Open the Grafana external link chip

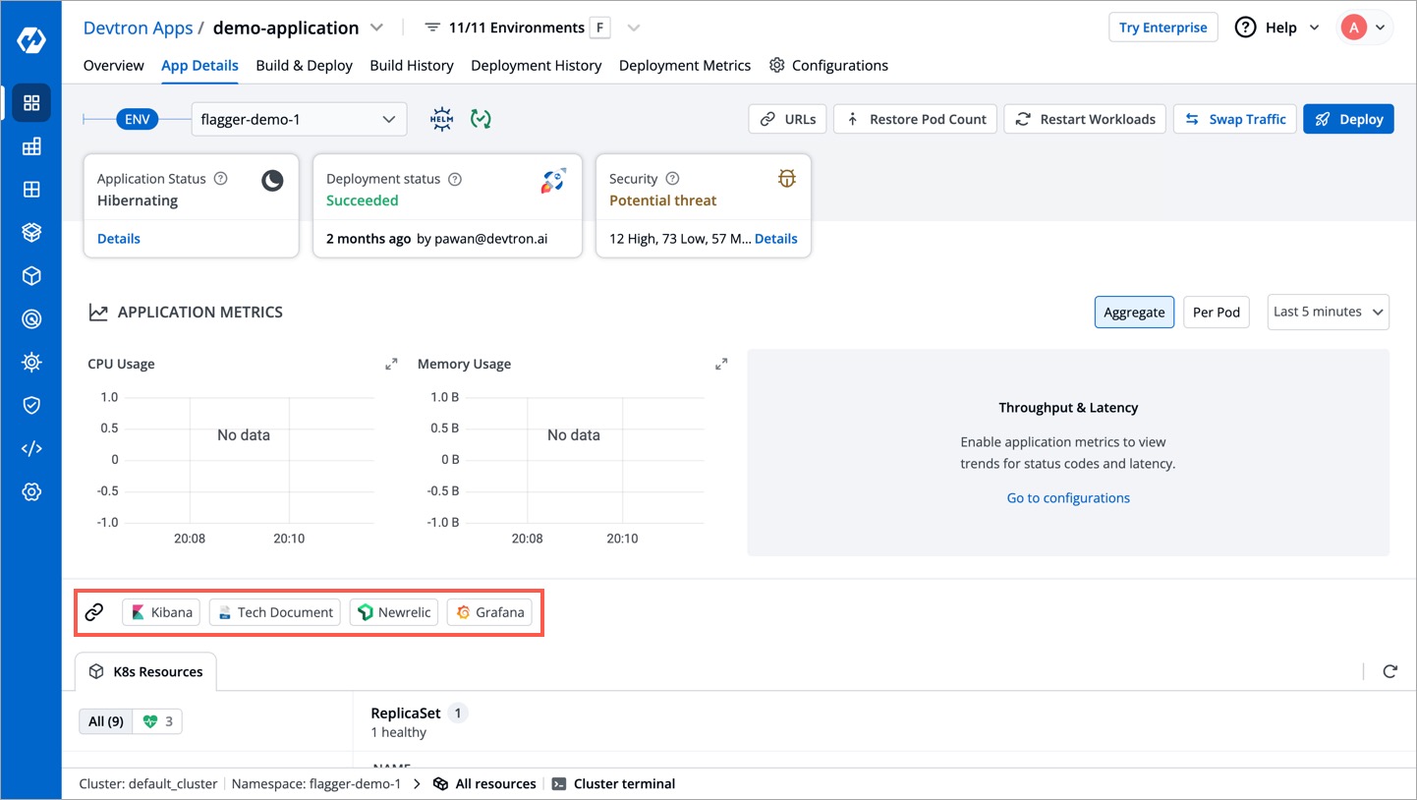[489, 612]
